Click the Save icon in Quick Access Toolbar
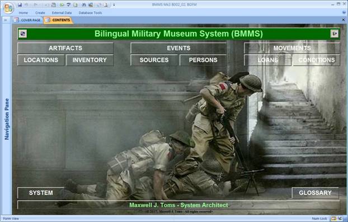Viewport: 348px width, 222px height. pyautogui.click(x=20, y=4)
